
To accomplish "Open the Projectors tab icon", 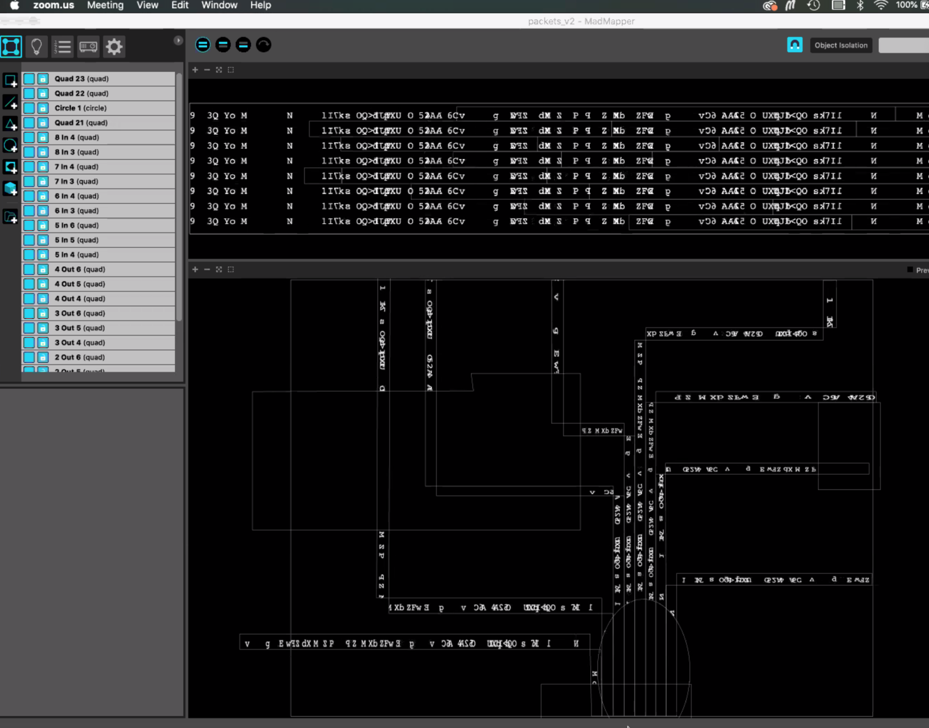I will [x=88, y=46].
